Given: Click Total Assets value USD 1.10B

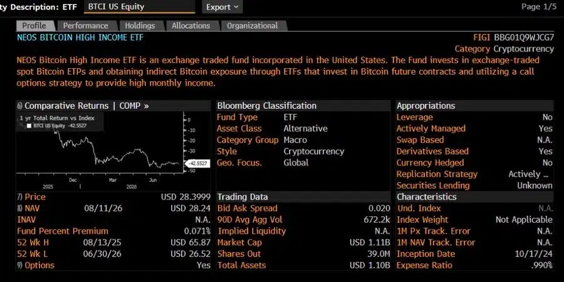Looking at the screenshot, I should 370,265.
